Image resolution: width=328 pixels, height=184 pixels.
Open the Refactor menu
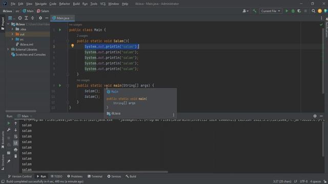click(65, 4)
